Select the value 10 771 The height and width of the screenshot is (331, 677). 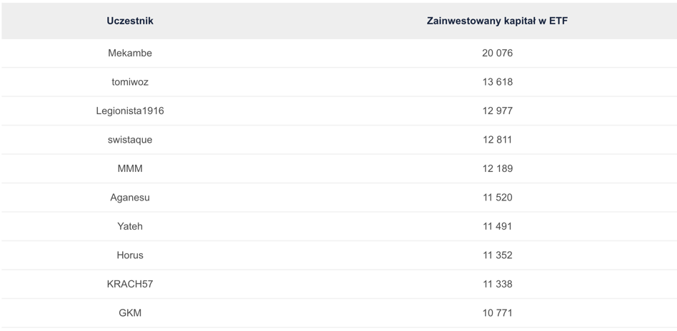point(497,313)
